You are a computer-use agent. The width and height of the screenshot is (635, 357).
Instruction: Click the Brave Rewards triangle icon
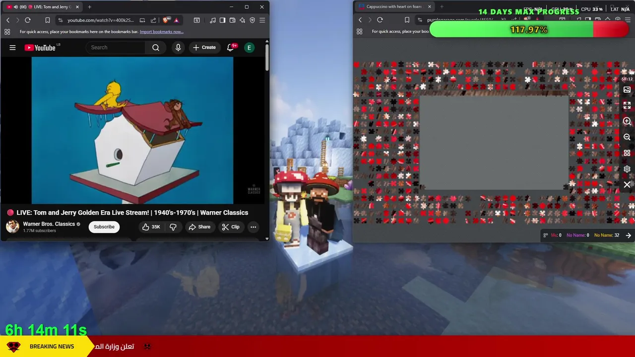click(176, 20)
